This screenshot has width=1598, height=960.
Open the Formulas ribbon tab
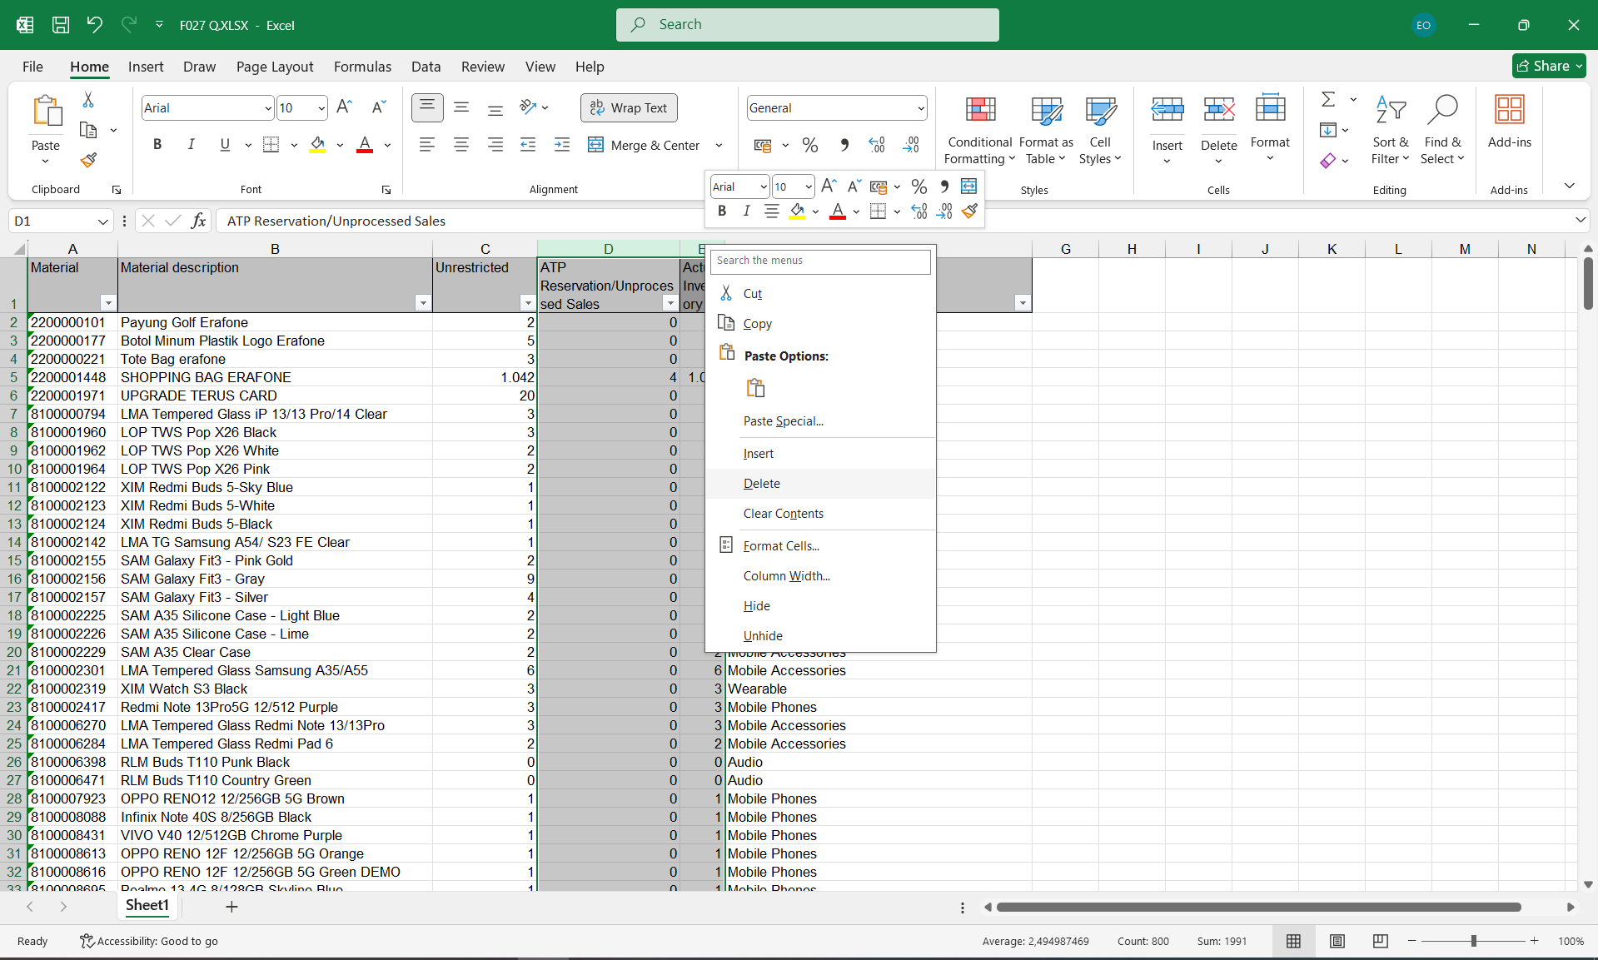click(x=362, y=67)
